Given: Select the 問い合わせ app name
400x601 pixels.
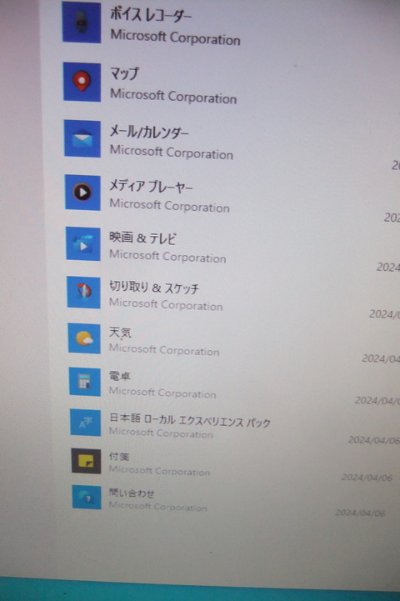Looking at the screenshot, I should [132, 493].
